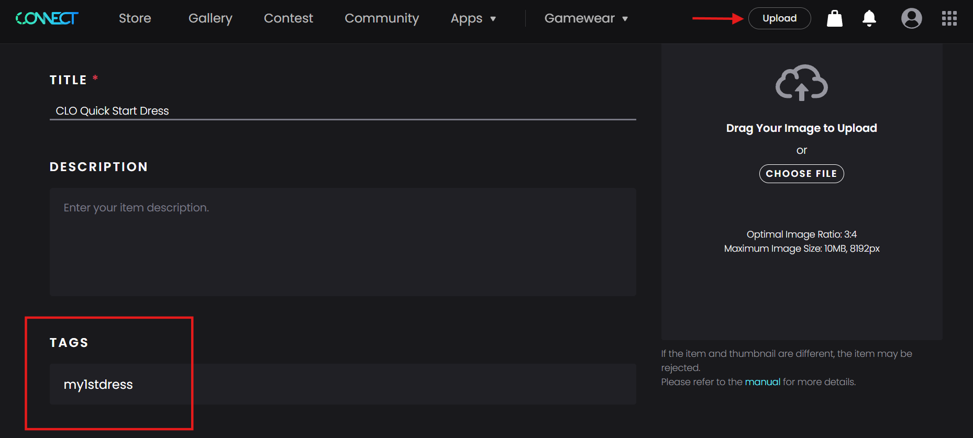Click the Tags field containing my1stdress
973x438 pixels.
click(x=343, y=384)
